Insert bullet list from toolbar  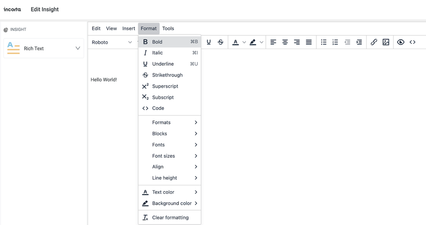pos(324,42)
